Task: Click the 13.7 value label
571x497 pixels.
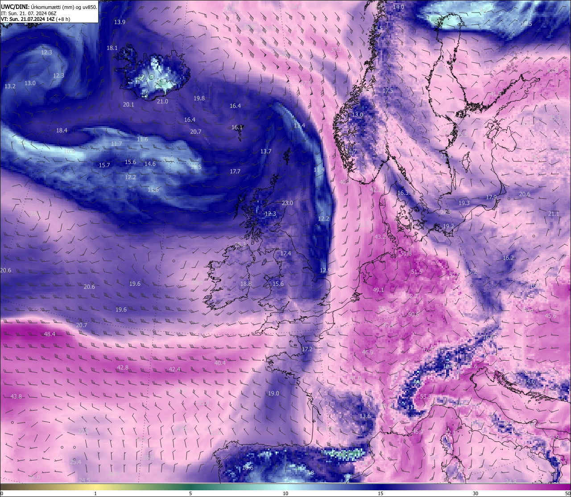Action: tap(266, 152)
